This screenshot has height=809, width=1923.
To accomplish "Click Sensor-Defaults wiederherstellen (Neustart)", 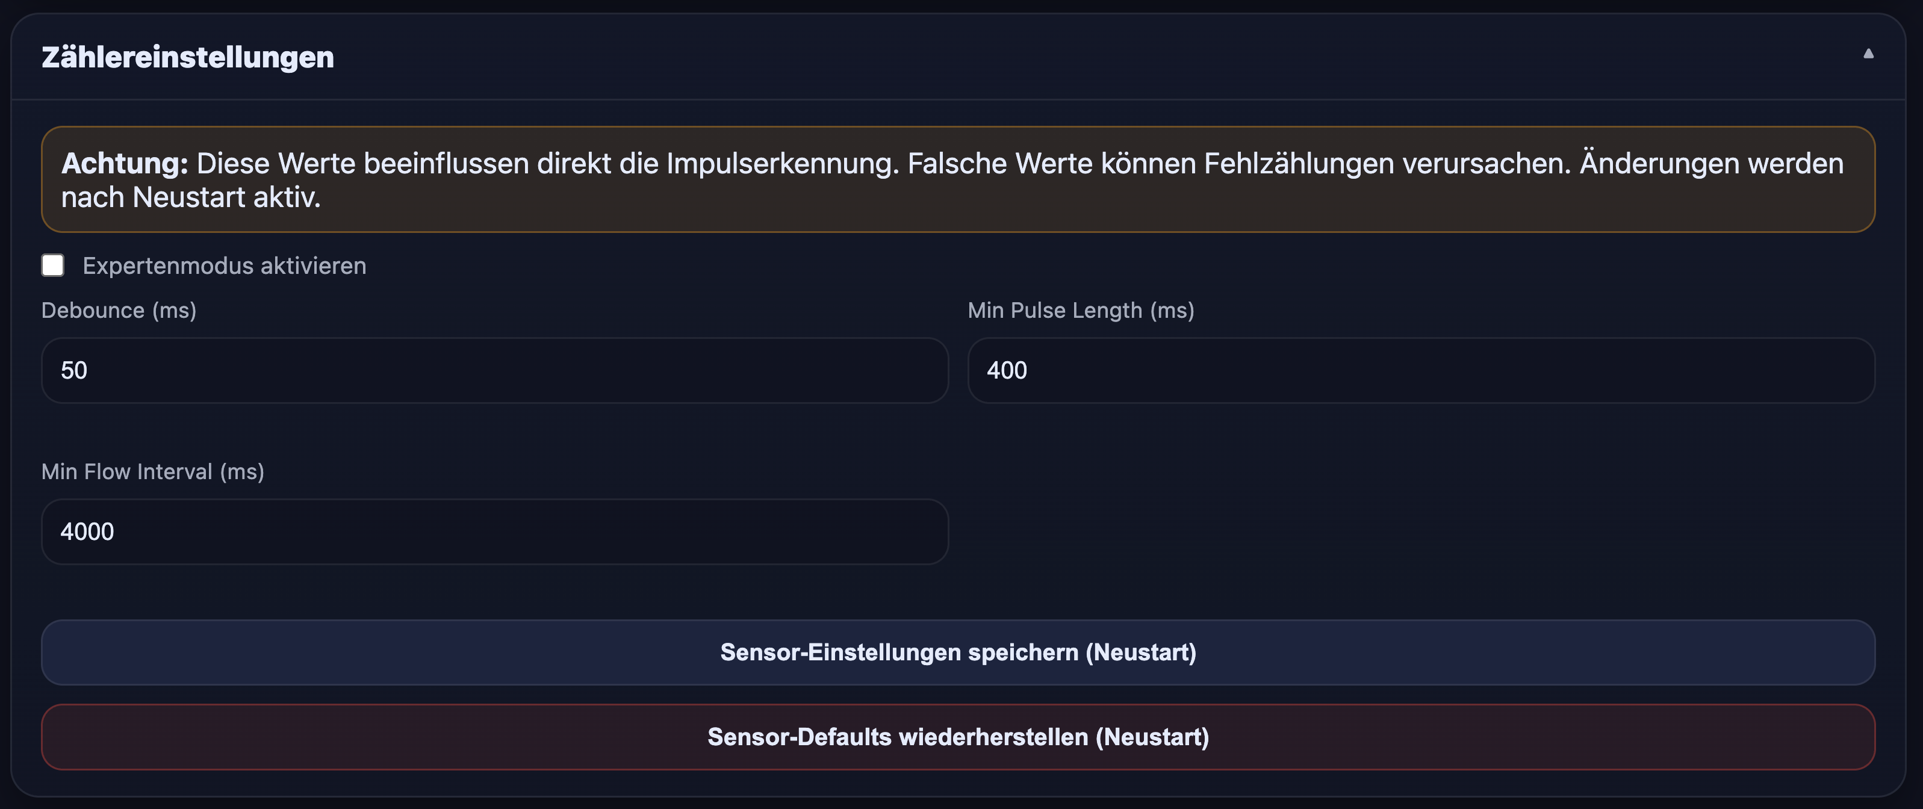I will tap(958, 737).
